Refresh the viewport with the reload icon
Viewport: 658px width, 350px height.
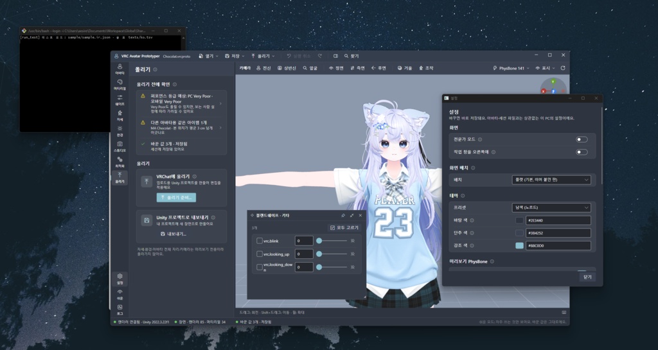[563, 68]
